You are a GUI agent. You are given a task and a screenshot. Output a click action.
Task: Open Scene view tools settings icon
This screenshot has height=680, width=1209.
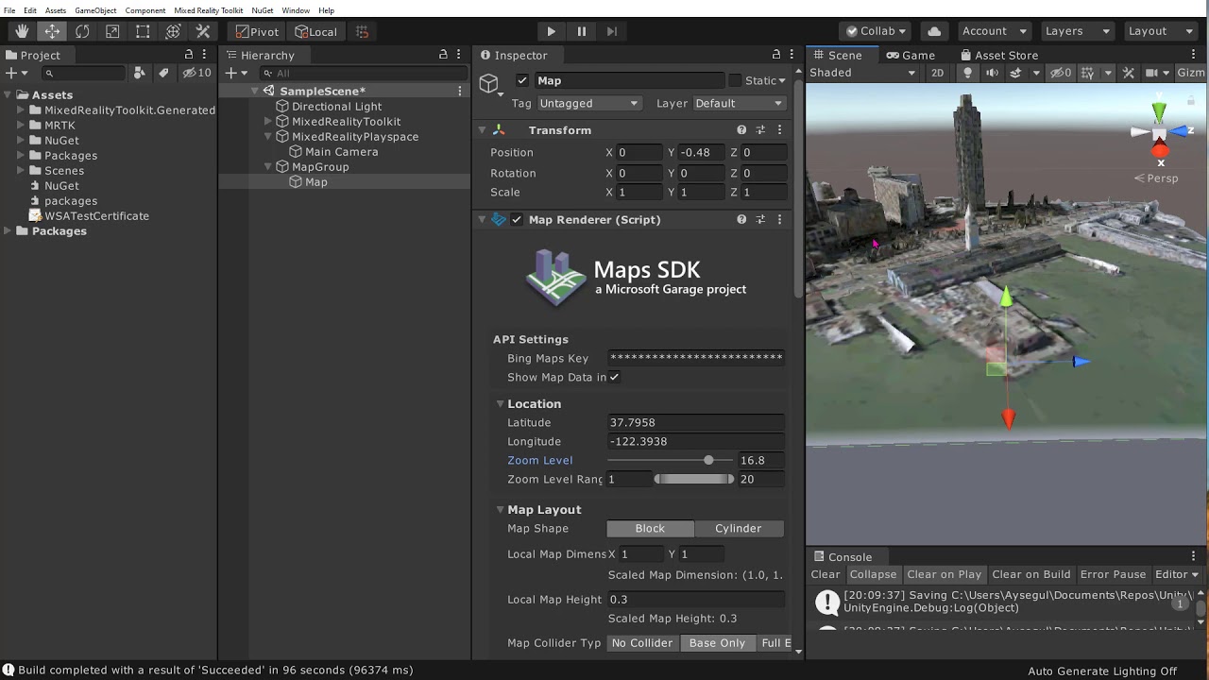point(1128,73)
